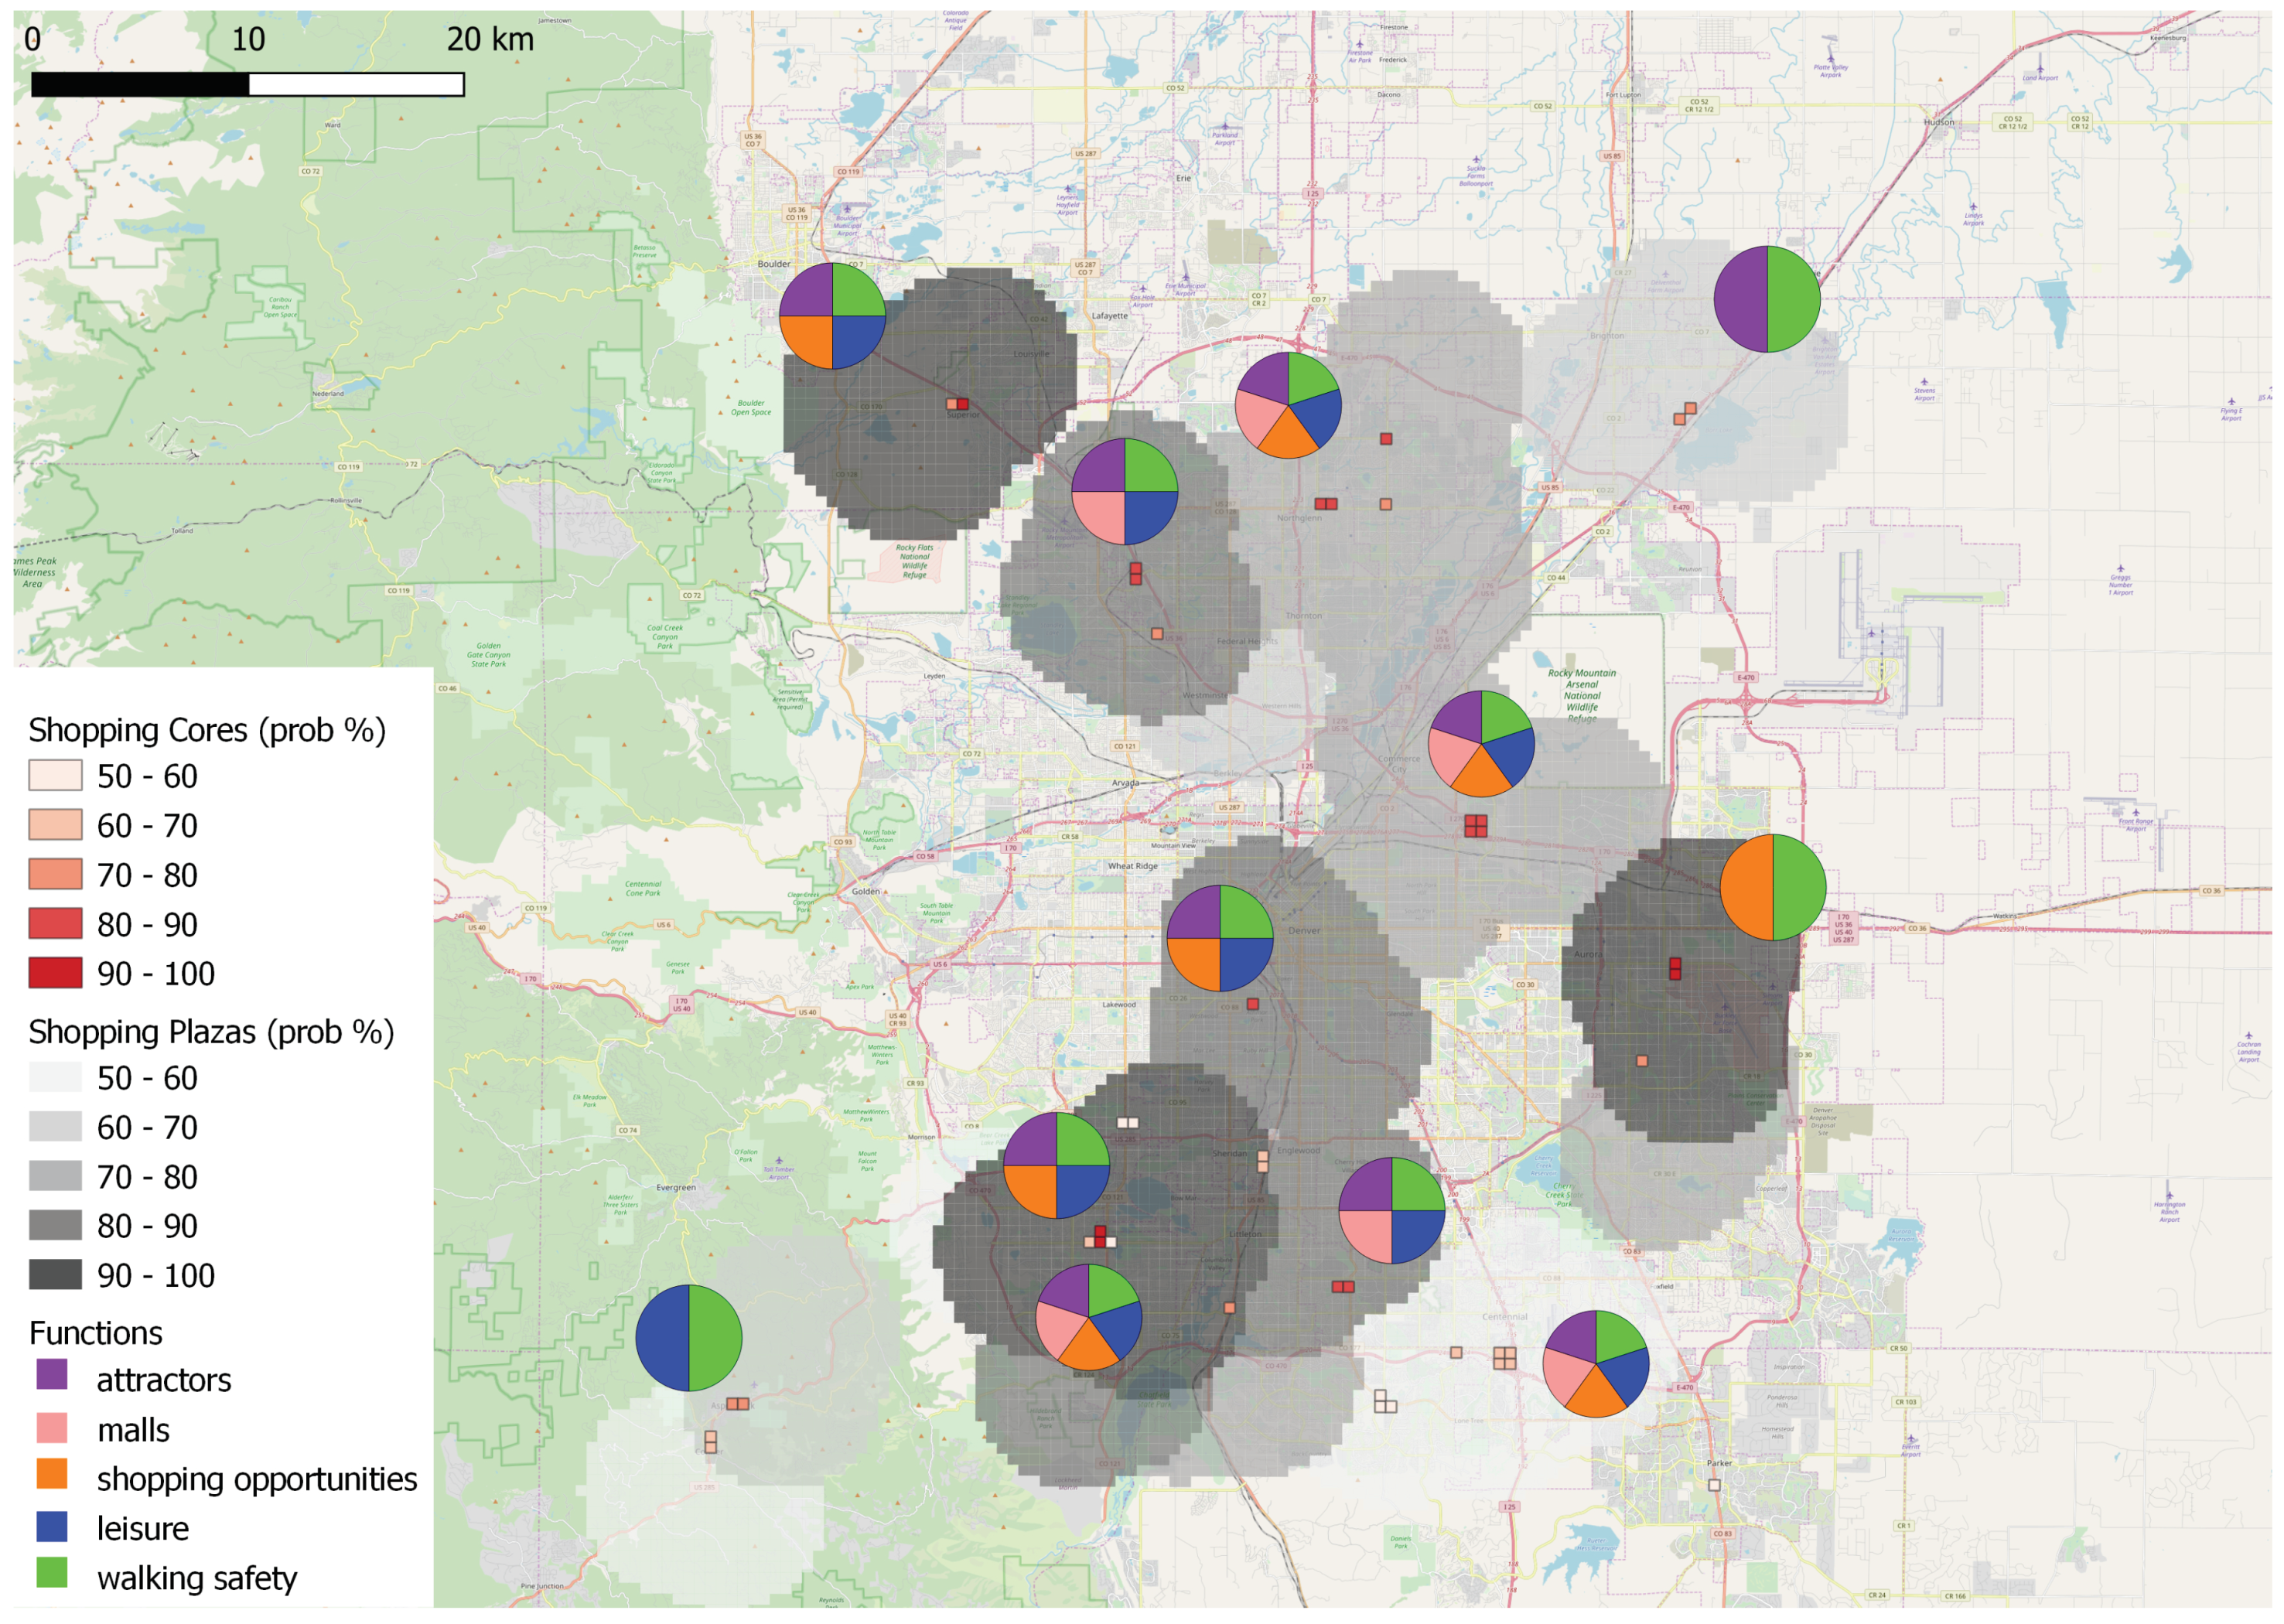Click the five-slice pie chart near Northglenn
This screenshot has height=1624, width=2284.
click(1288, 405)
